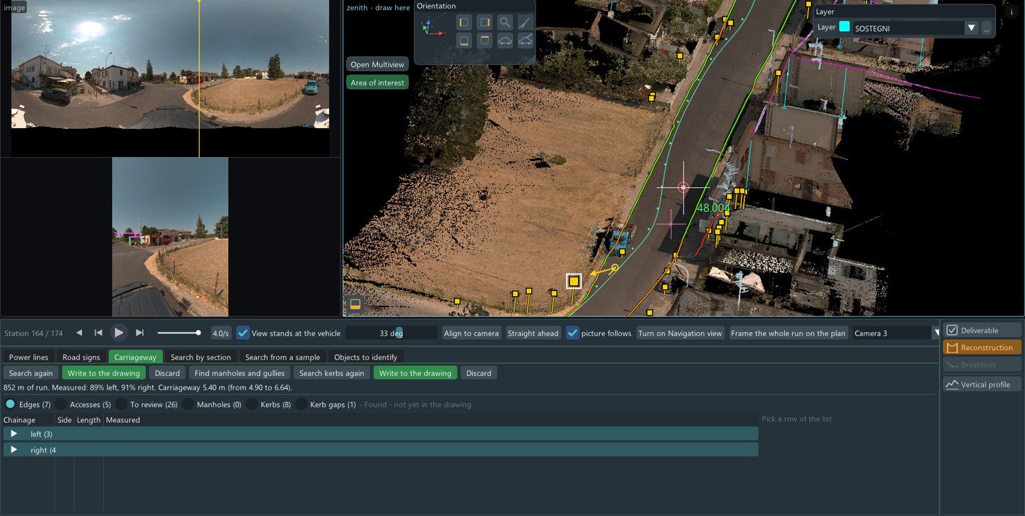This screenshot has width=1025, height=516.
Task: Open the Search by section tab
Action: [201, 357]
